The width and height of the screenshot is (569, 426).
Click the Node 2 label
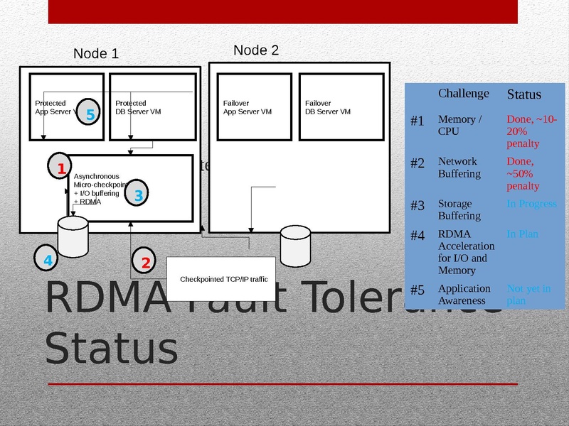256,50
